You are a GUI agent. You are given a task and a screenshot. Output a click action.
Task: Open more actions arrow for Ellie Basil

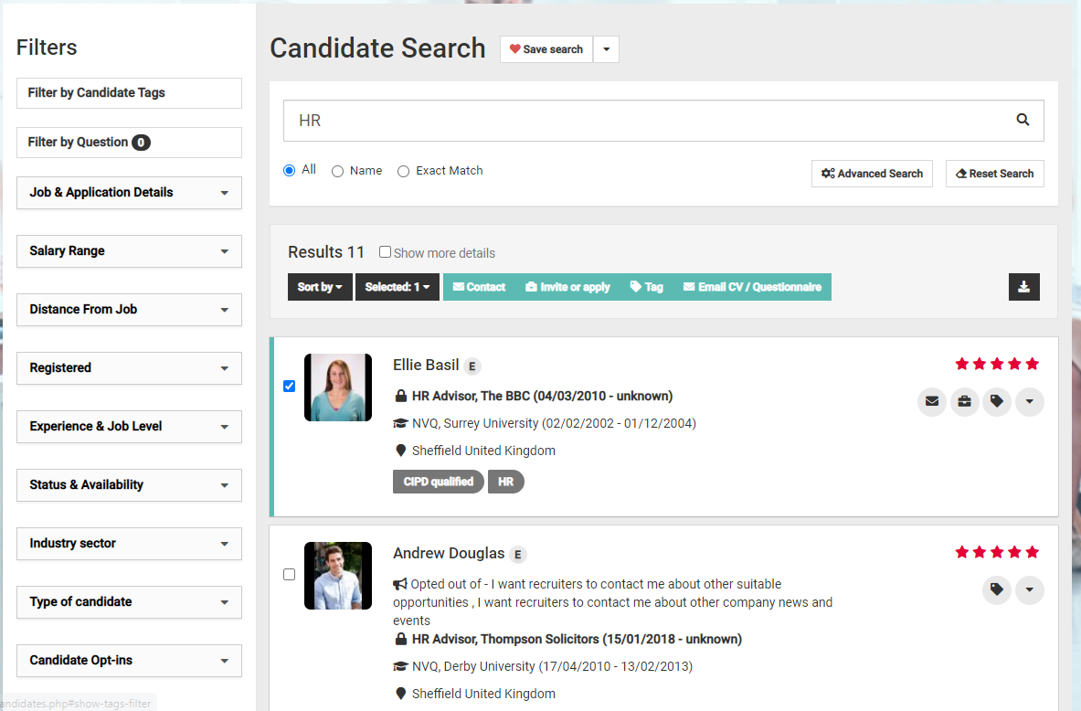pos(1030,401)
